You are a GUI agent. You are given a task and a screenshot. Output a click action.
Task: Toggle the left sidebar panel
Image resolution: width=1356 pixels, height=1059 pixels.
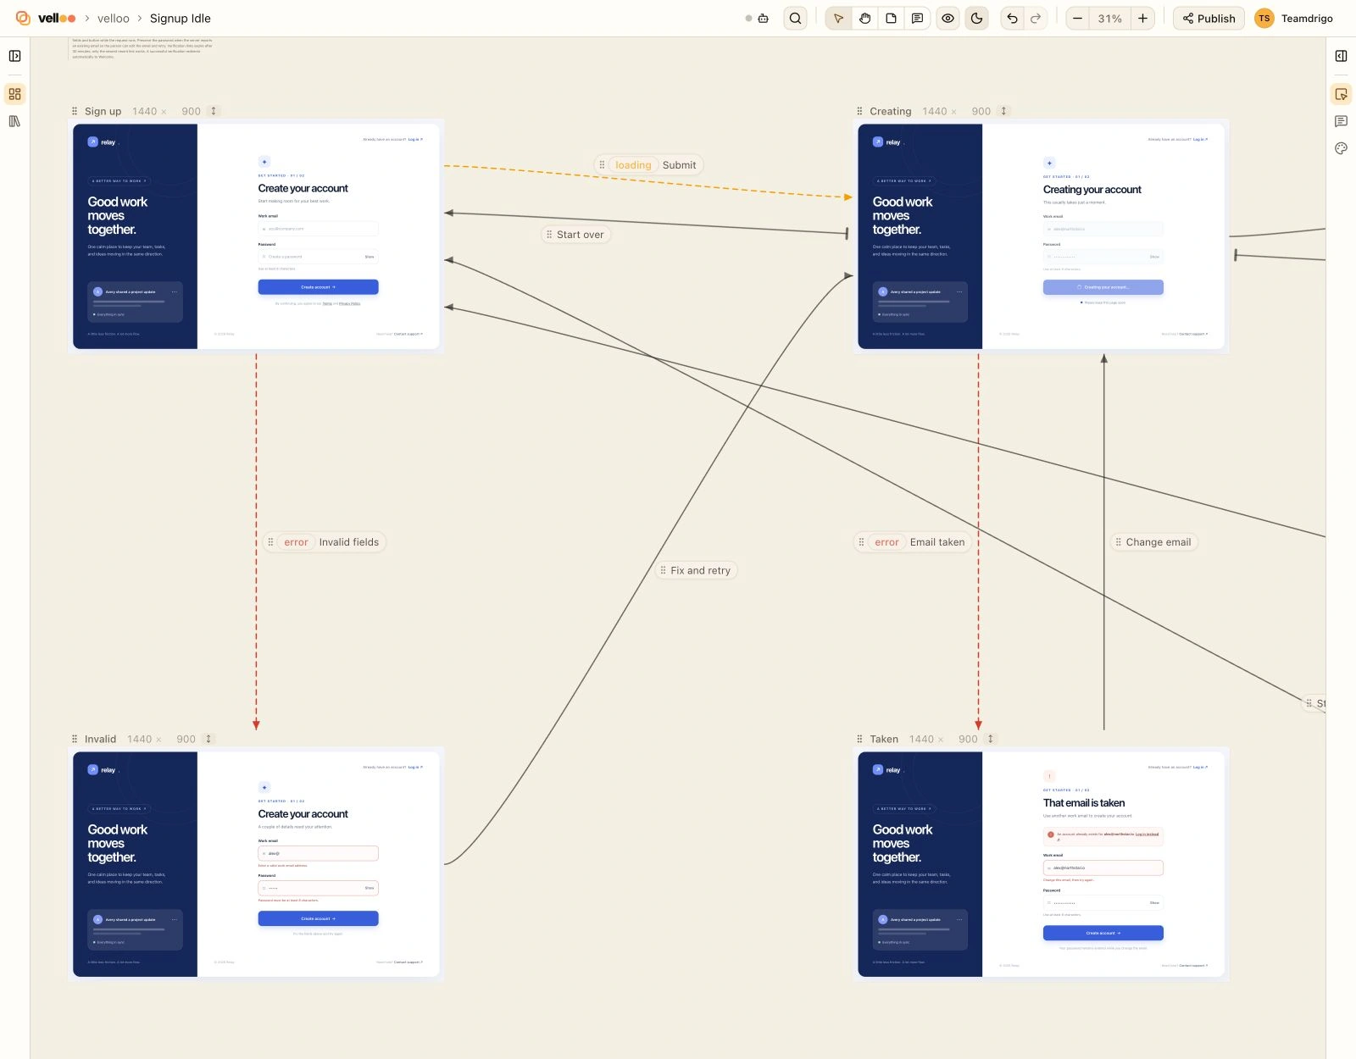tap(14, 56)
